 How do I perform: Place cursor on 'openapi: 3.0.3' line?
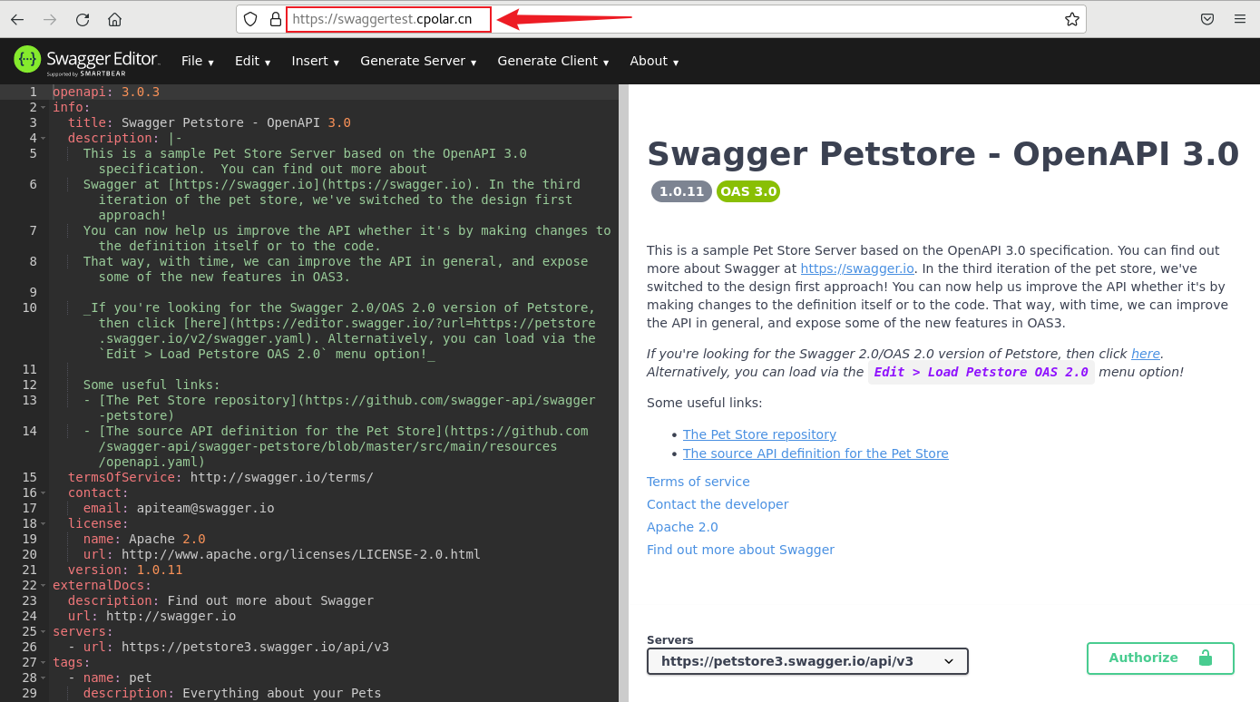click(x=106, y=92)
